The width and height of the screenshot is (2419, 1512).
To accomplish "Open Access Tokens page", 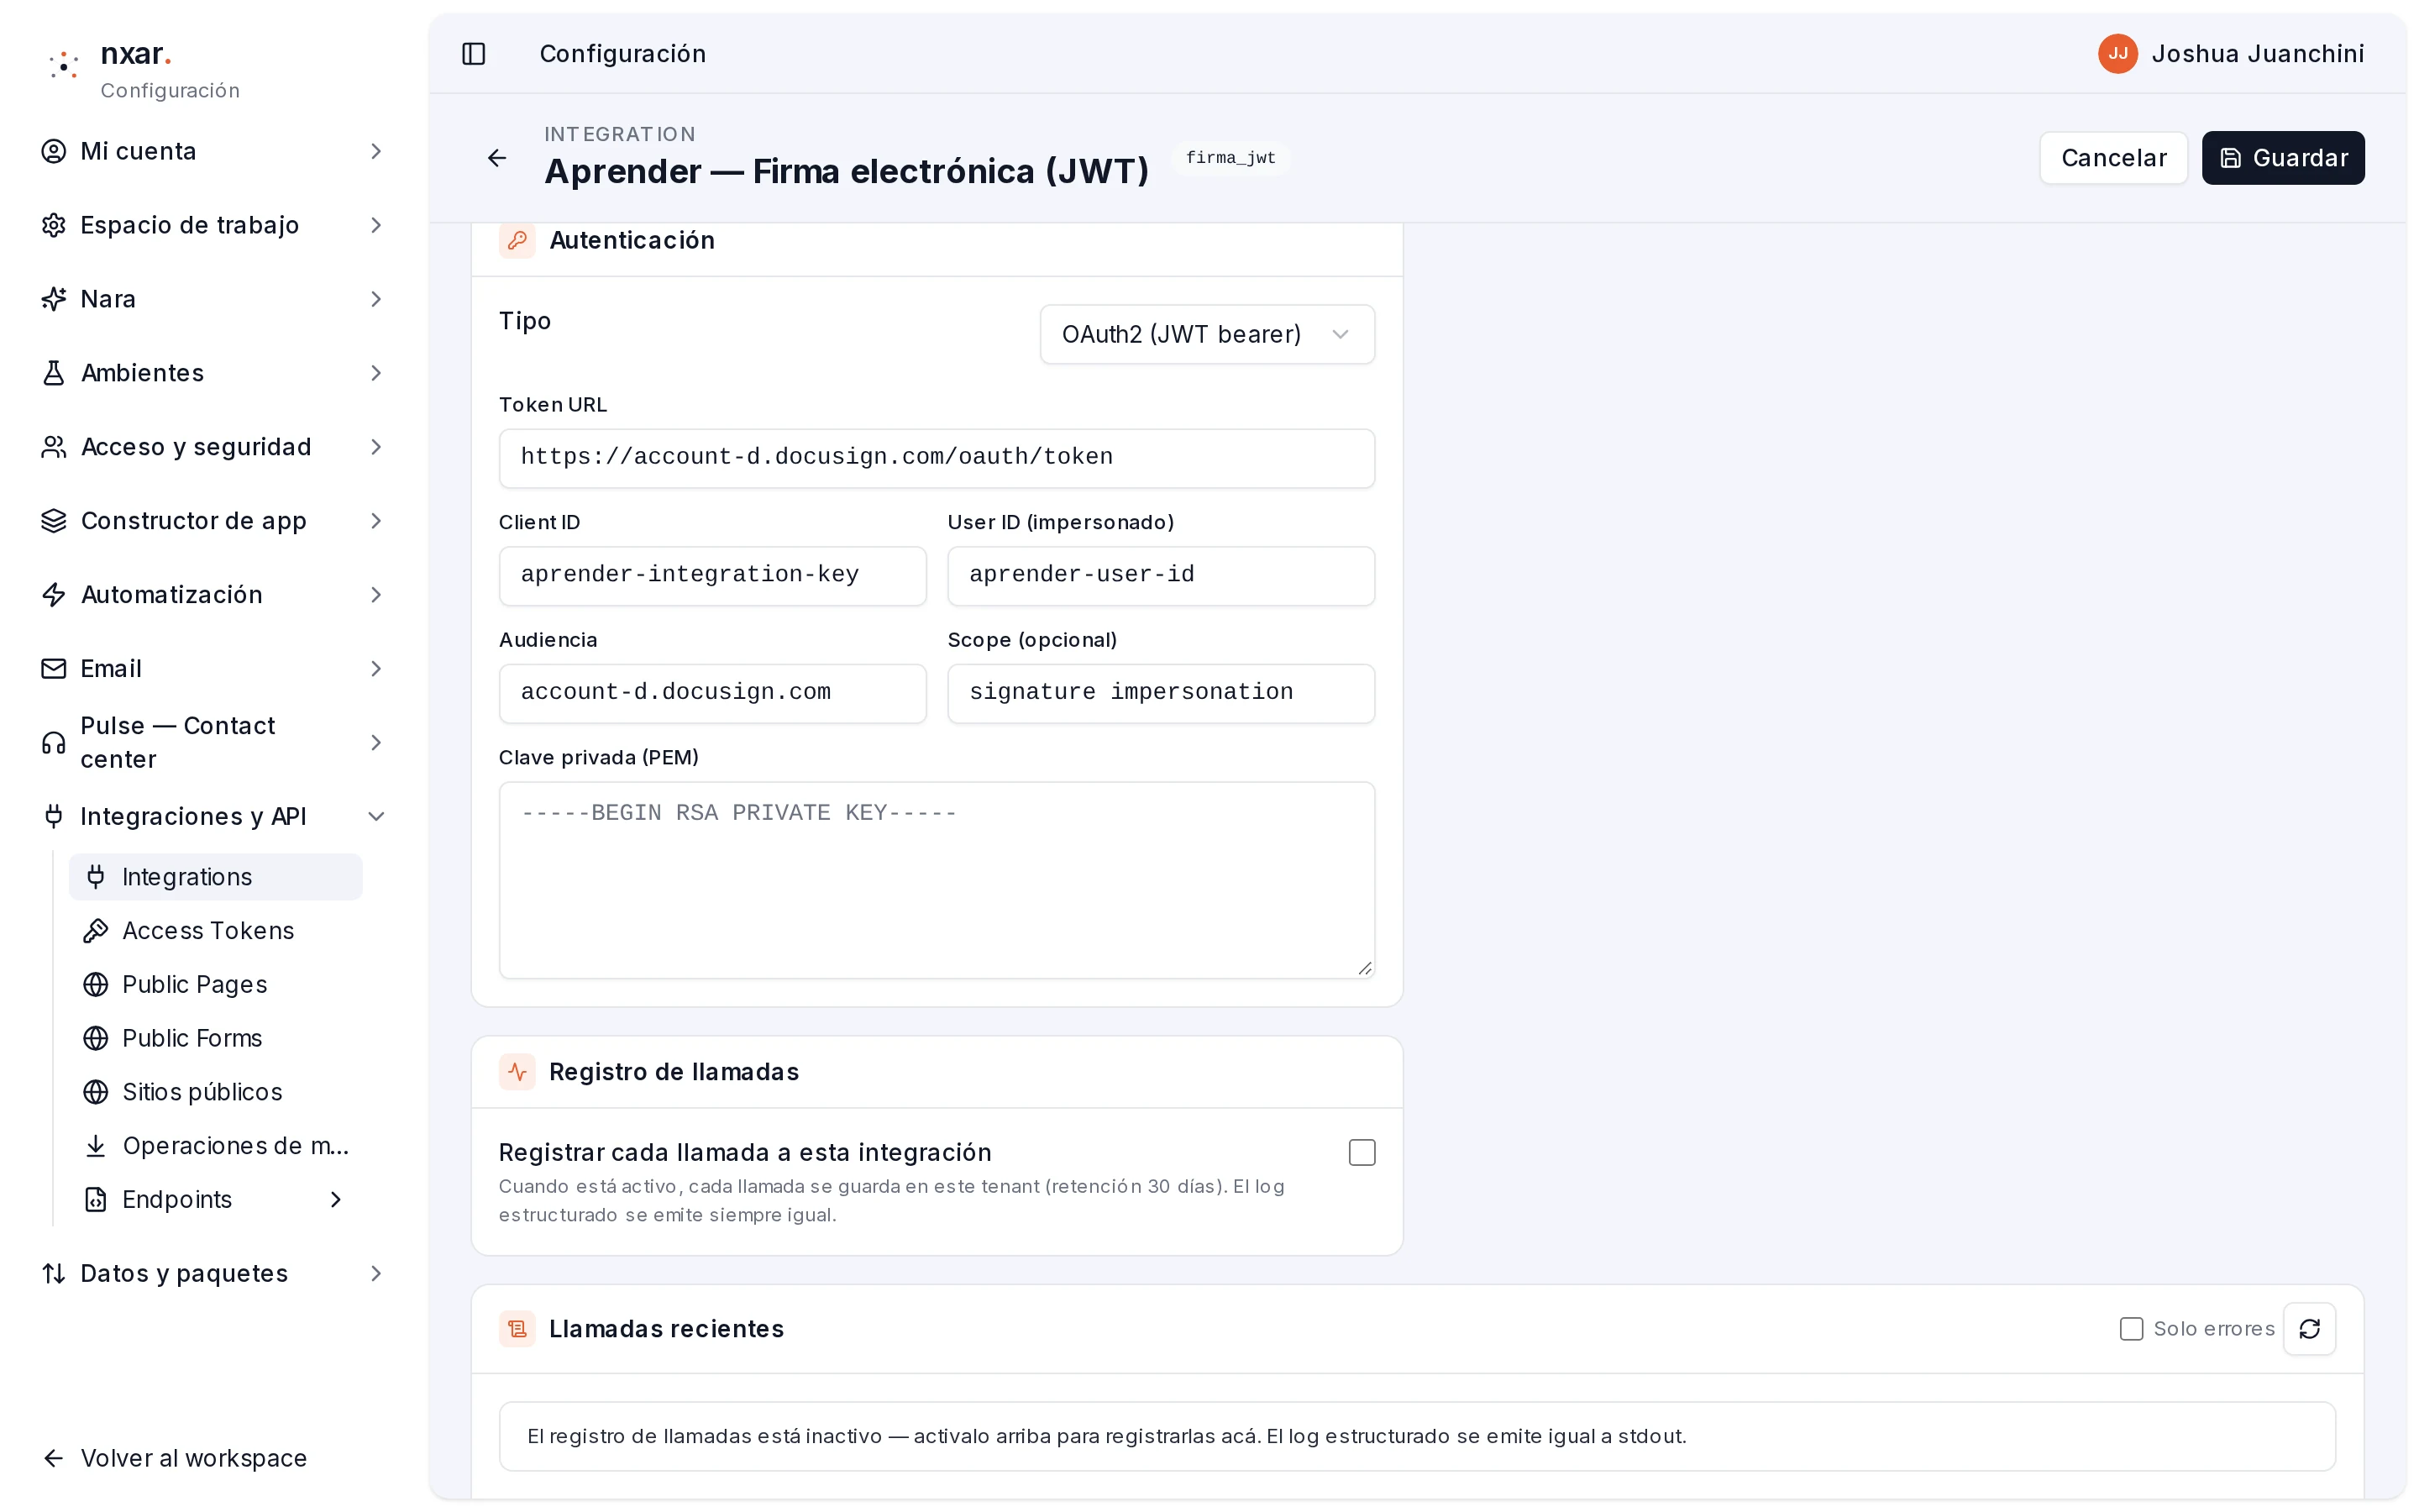I will click(x=215, y=931).
